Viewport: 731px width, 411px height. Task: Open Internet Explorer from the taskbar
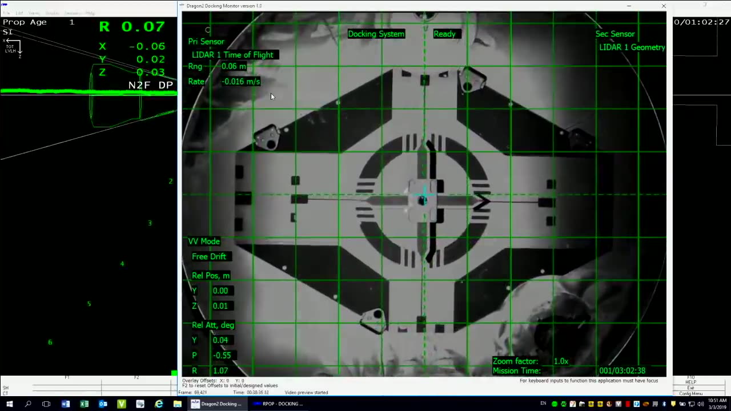159,404
